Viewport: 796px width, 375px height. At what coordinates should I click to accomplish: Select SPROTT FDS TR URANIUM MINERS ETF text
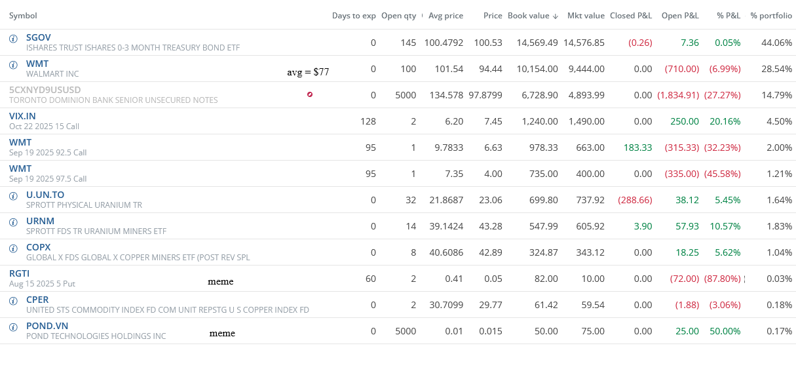(x=96, y=231)
